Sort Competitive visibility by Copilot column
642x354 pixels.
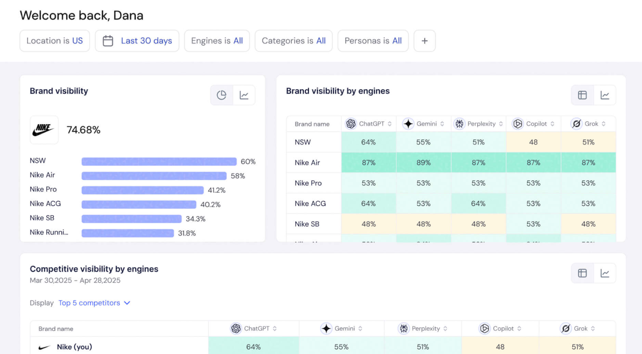(519, 329)
